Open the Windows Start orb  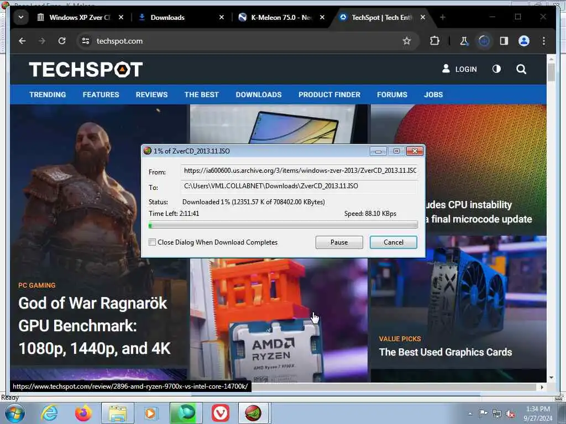pyautogui.click(x=15, y=413)
